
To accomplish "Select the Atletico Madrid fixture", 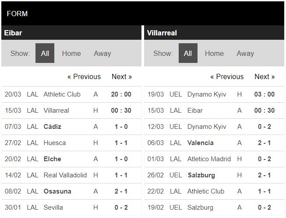I will click(209, 159).
